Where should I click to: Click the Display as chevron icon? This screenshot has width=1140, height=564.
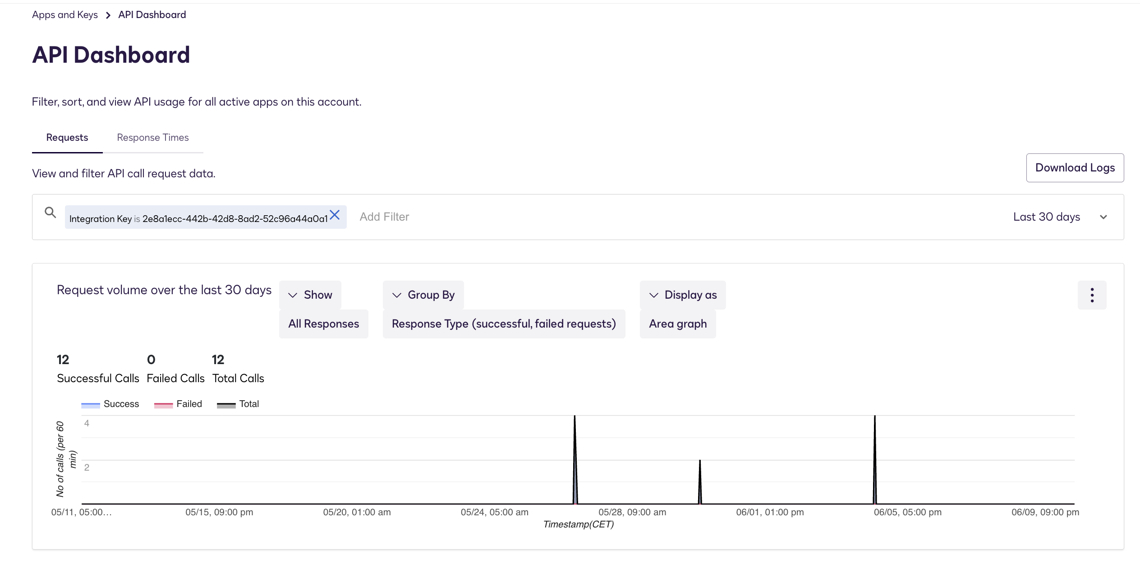pyautogui.click(x=653, y=295)
